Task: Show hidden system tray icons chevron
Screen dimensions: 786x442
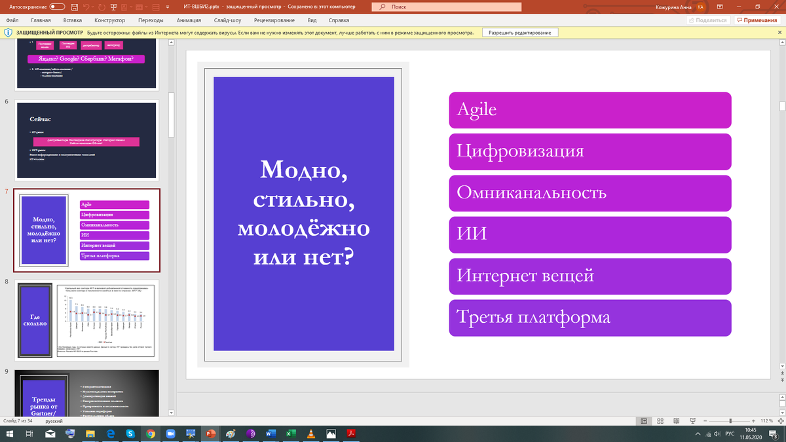Action: [697, 433]
